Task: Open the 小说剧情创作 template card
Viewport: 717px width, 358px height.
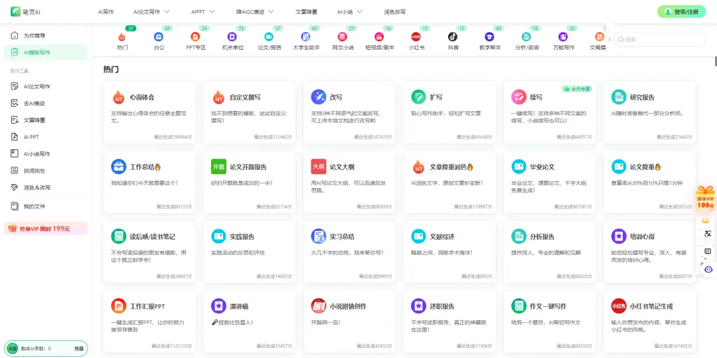Action: [350, 321]
